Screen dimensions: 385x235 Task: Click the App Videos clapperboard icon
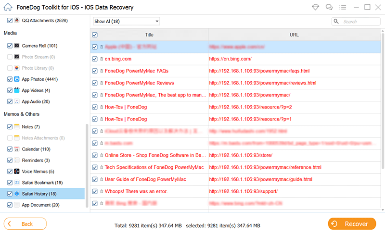[17, 90]
